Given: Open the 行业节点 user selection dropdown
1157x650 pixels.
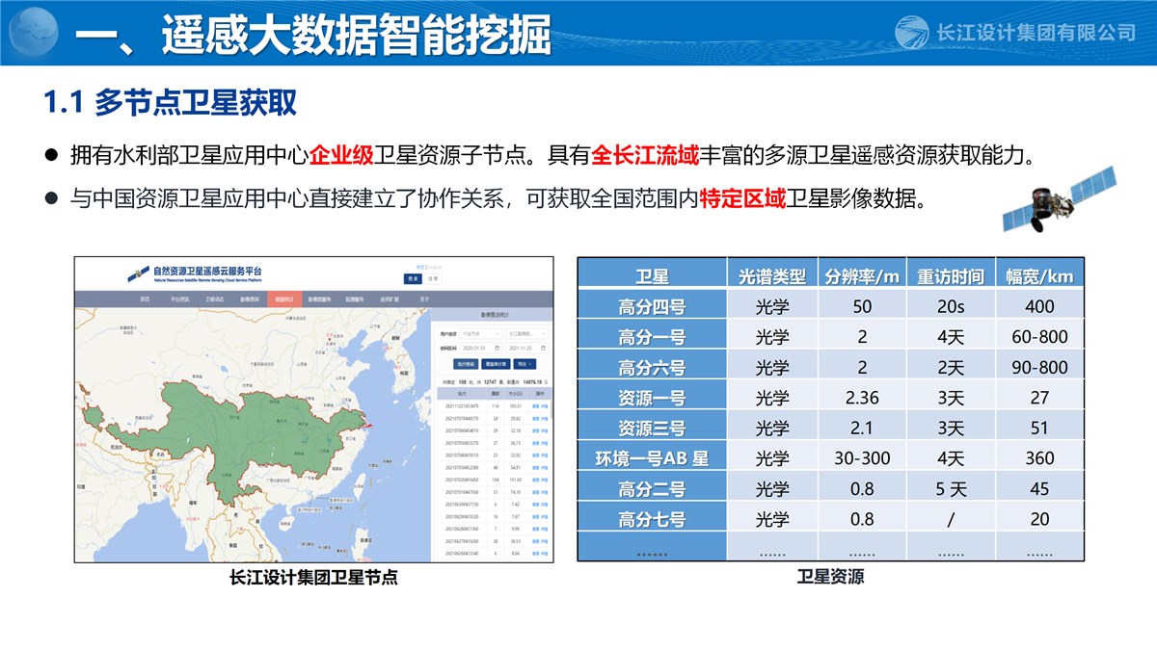Looking at the screenshot, I should (x=481, y=332).
